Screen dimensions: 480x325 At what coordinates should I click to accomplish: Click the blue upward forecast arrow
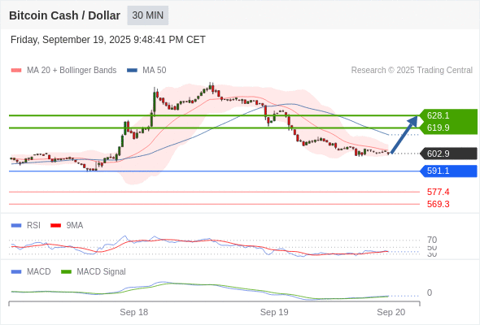coord(404,134)
